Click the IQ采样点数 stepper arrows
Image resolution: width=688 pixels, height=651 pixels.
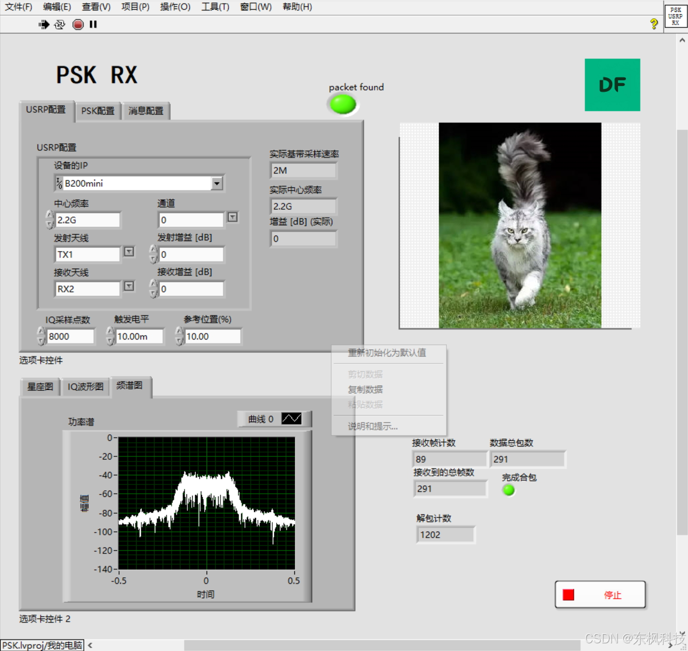(41, 336)
